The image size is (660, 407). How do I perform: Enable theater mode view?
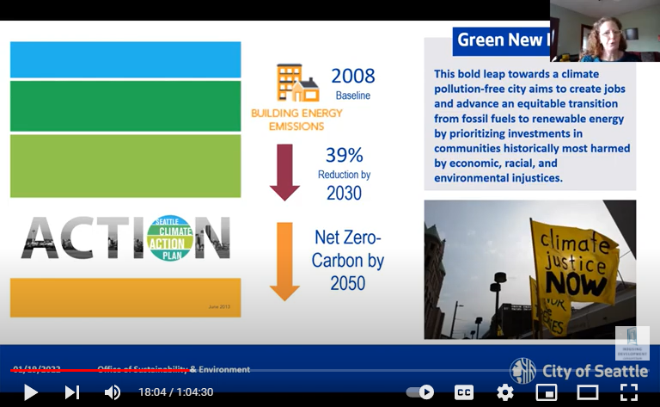pos(588,392)
